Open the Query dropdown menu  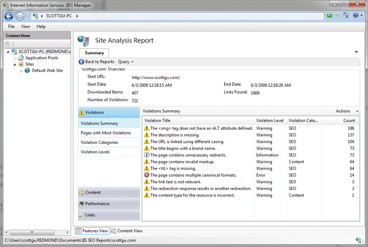pyautogui.click(x=126, y=62)
